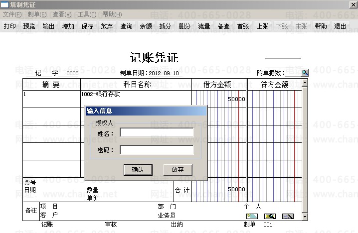Click the 退出 toolbar button
The width and height of the screenshot is (358, 233).
340,26
